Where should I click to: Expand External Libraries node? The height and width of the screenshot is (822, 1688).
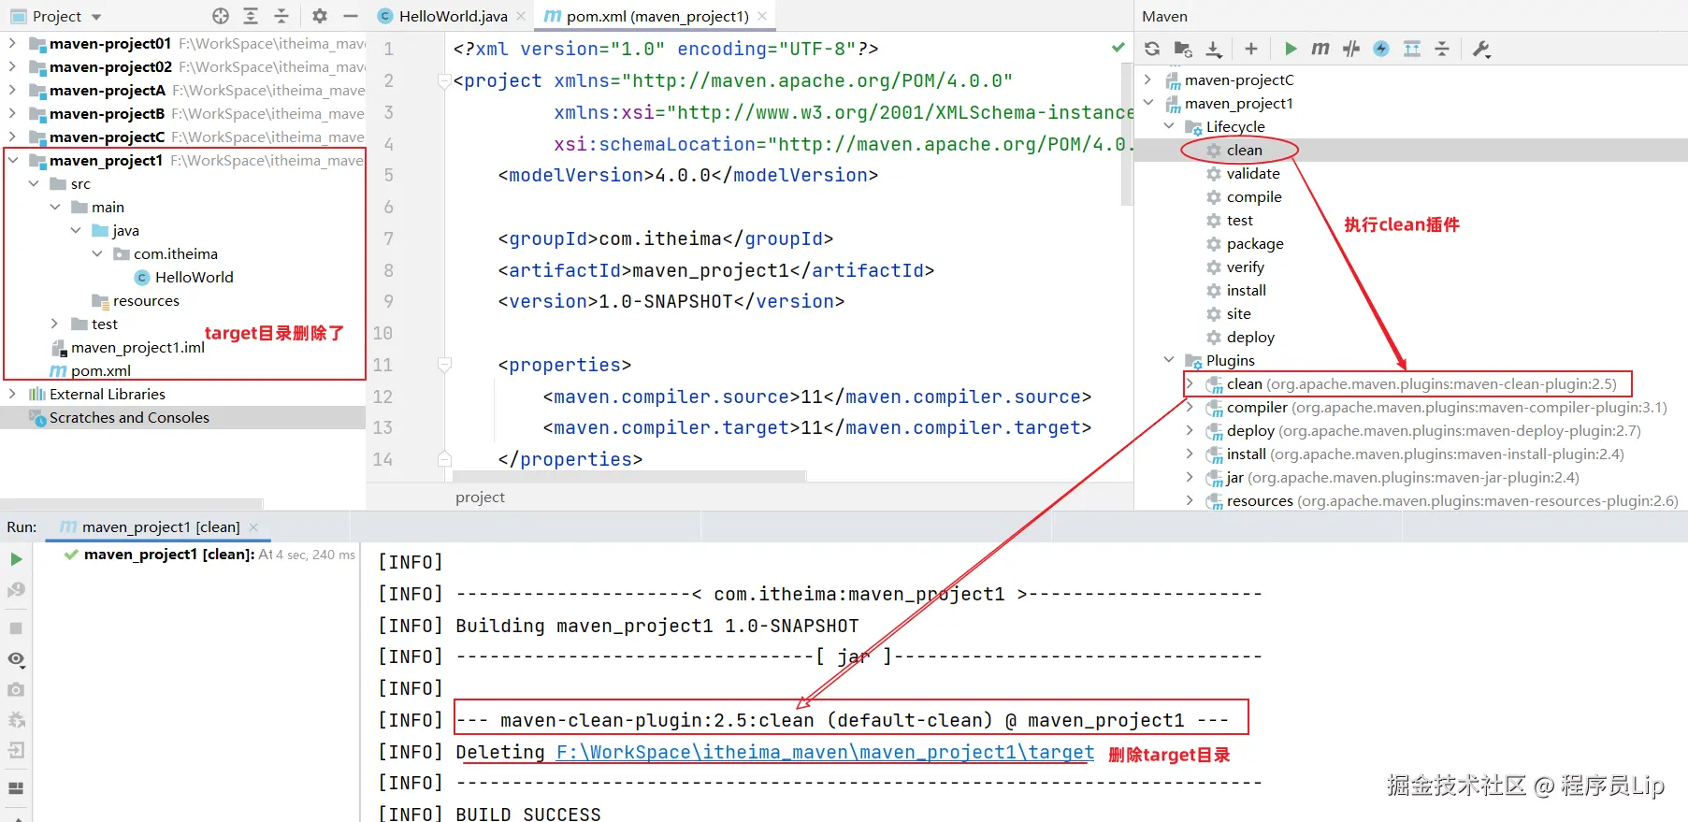coord(12,394)
